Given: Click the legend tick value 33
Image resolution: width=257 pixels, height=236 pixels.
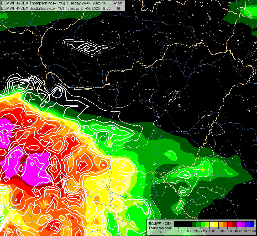Looking at the screenshot, I should coord(218,231).
